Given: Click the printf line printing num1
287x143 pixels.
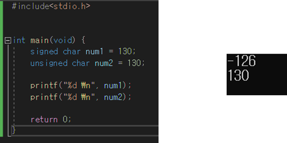Looking at the screenshot, I should pos(81,85).
